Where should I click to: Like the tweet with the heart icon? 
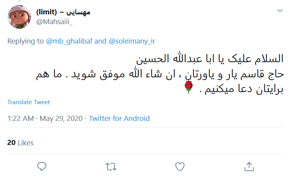tap(179, 166)
